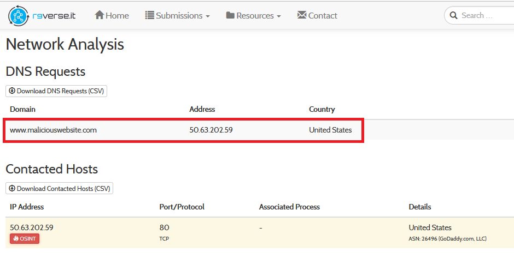Click the red OSINT badge
Screen dimensions: 514x264
25,238
